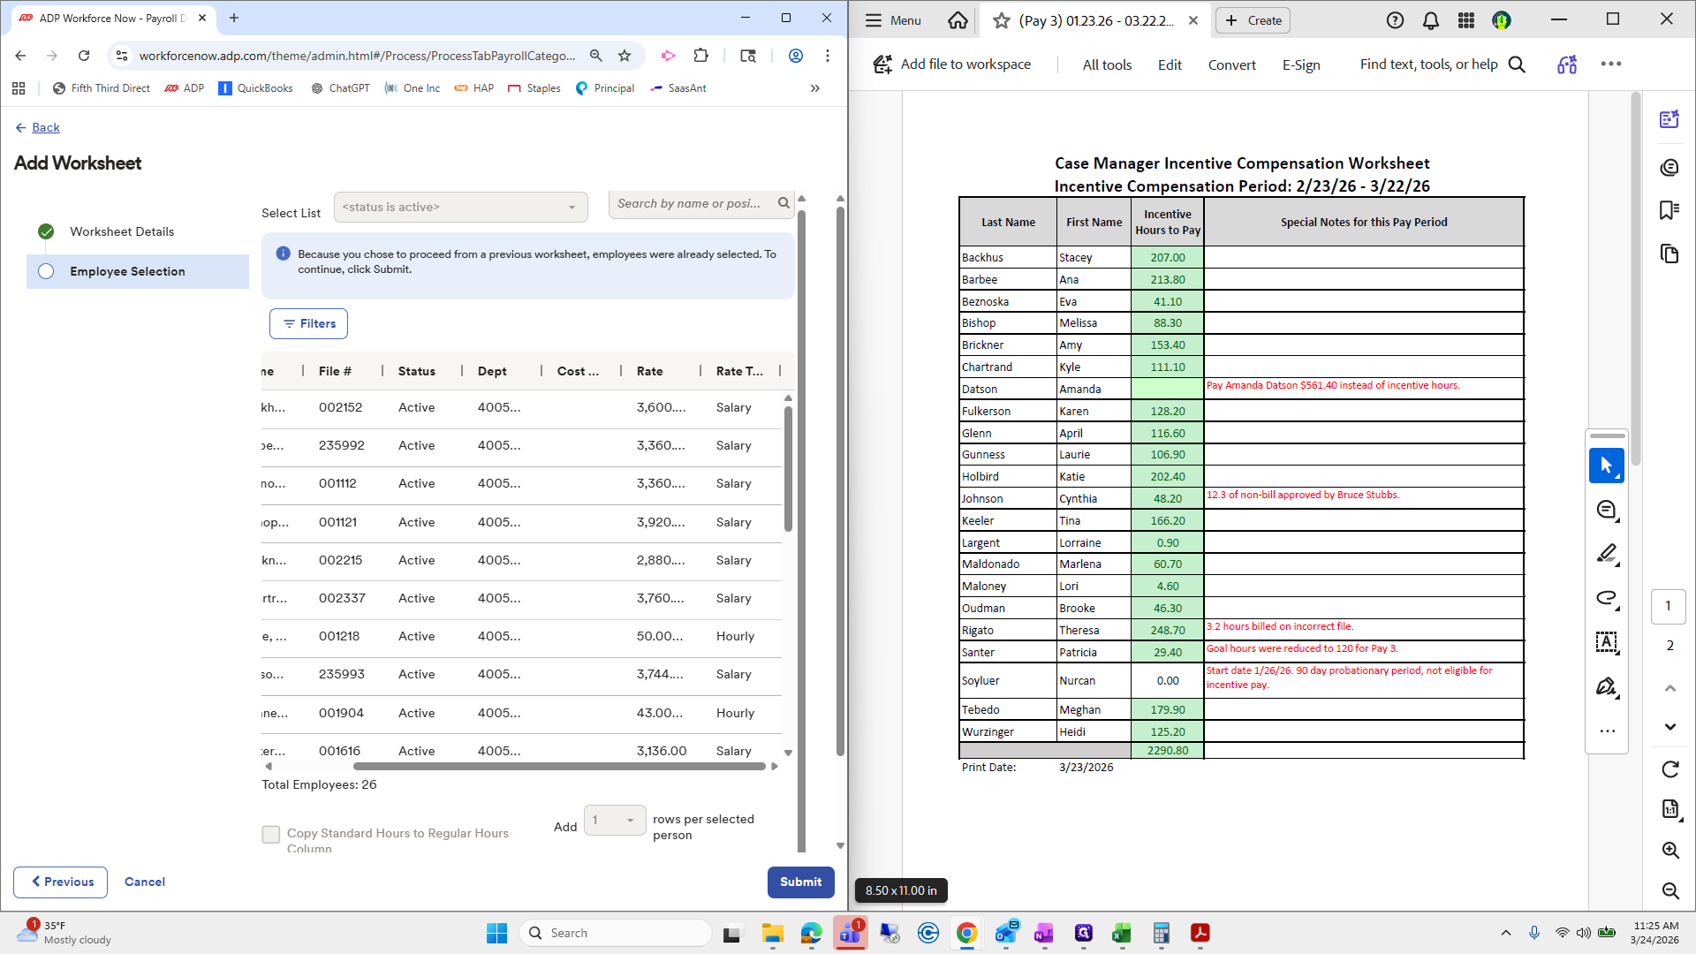The height and width of the screenshot is (954, 1696).
Task: Click the Acrobat home icon
Action: tap(958, 20)
